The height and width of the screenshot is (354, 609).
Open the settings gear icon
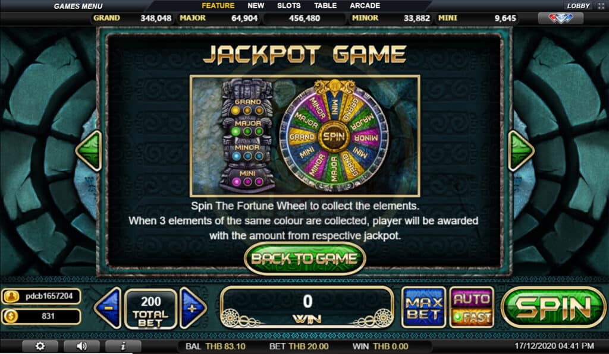[x=40, y=346]
